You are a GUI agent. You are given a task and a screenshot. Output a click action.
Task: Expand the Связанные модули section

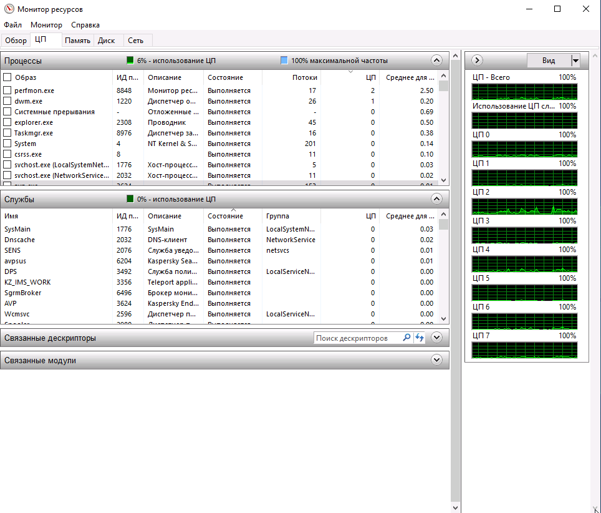click(x=436, y=360)
